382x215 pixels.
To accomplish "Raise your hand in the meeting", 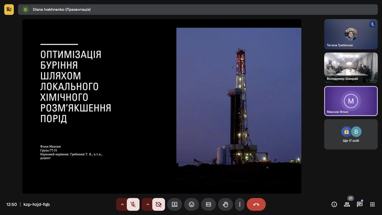I will (225, 205).
